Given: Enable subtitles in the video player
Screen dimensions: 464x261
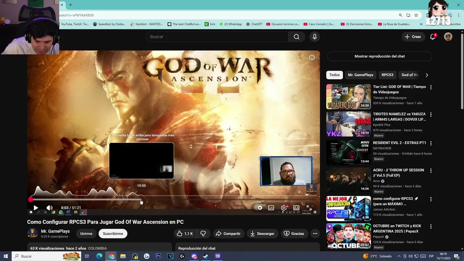Looking at the screenshot, I should [271, 208].
